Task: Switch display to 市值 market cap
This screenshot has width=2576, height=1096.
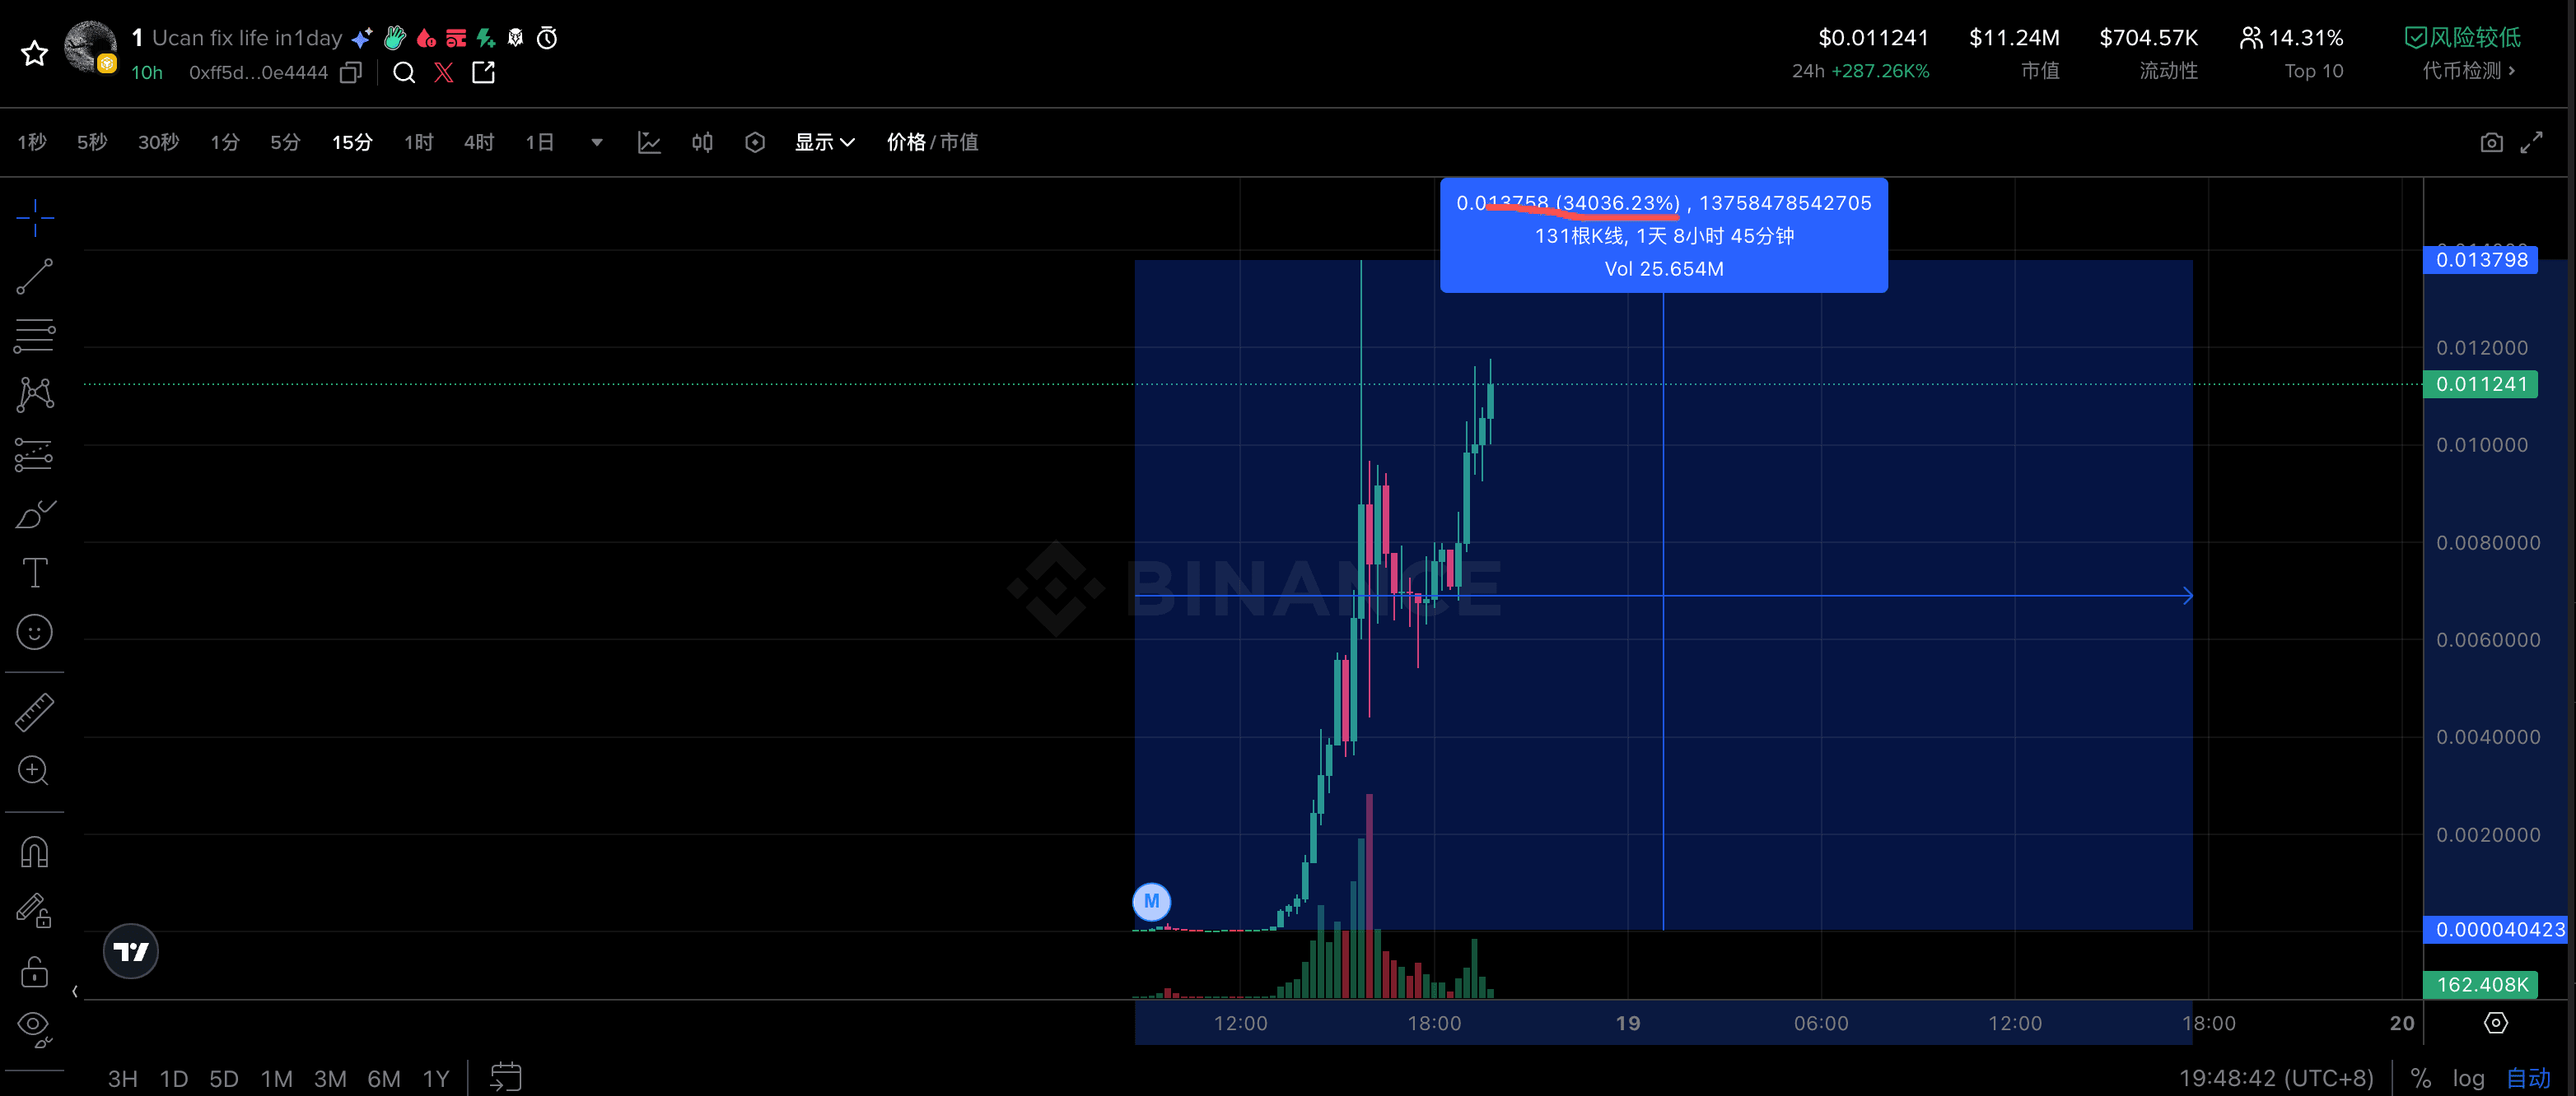Action: [x=959, y=143]
